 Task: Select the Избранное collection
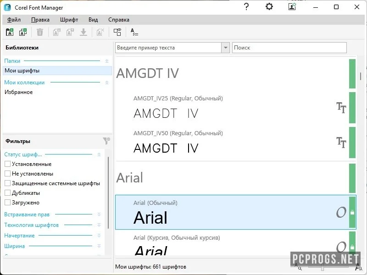click(x=57, y=92)
